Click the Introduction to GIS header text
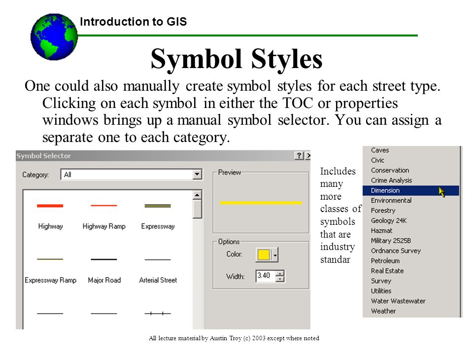 (x=134, y=22)
